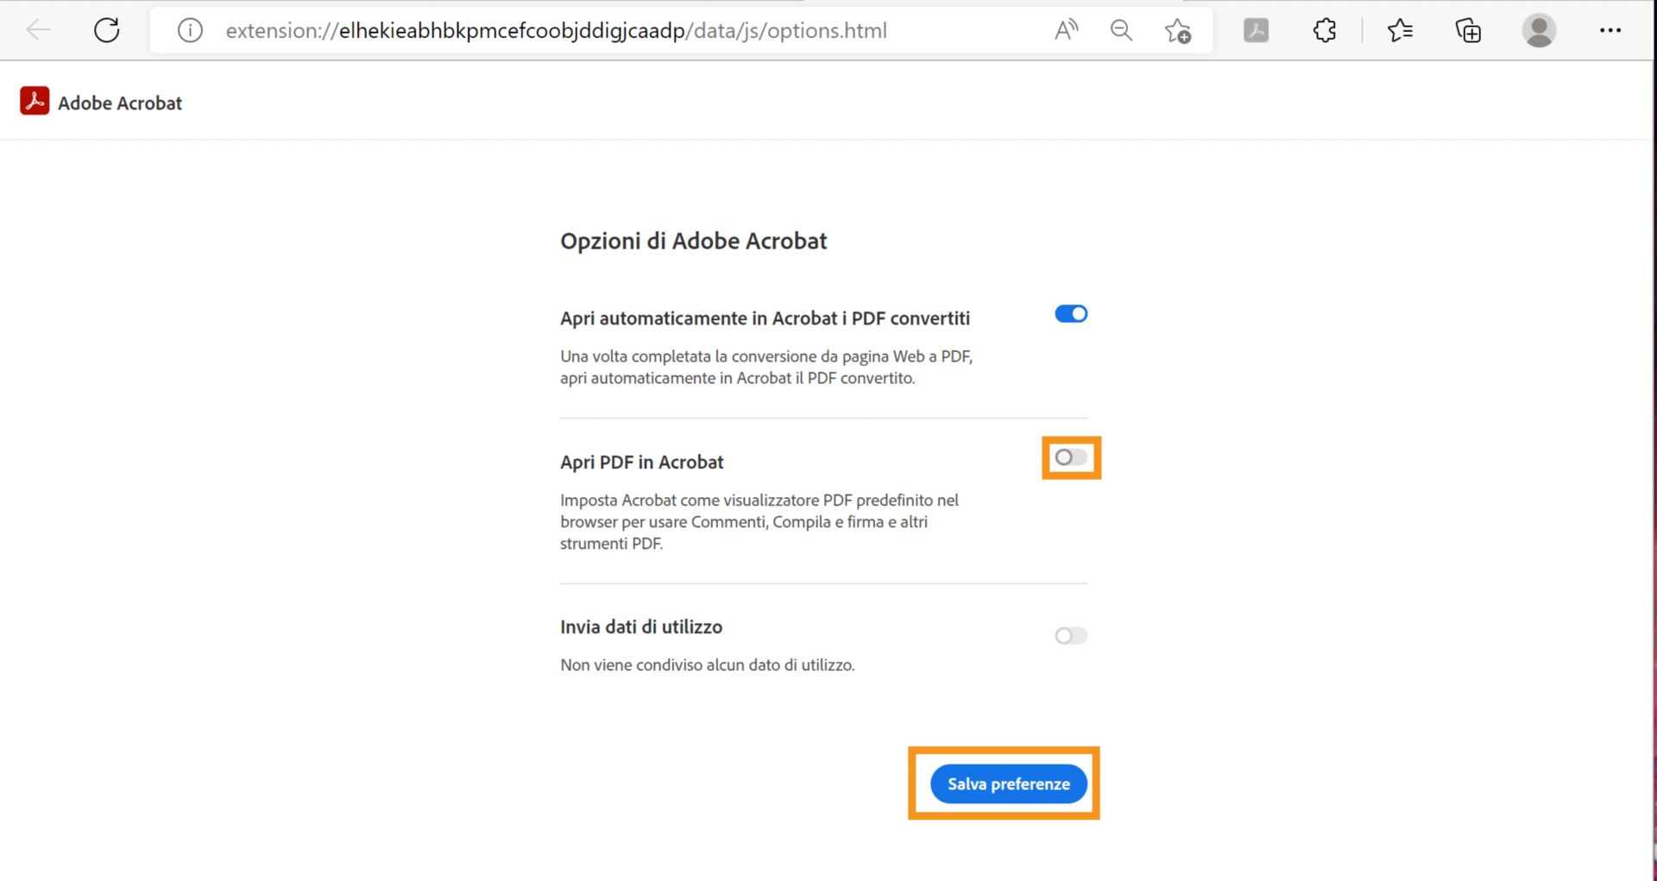Screen dimensions: 1657x881
Task: Add this page to favorites
Action: [1178, 30]
